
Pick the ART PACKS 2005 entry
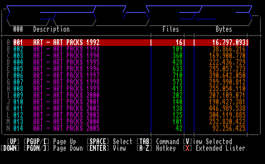pos(131,128)
